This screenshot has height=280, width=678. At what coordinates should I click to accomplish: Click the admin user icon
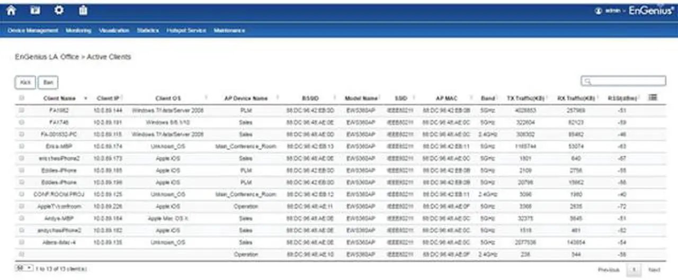point(599,11)
